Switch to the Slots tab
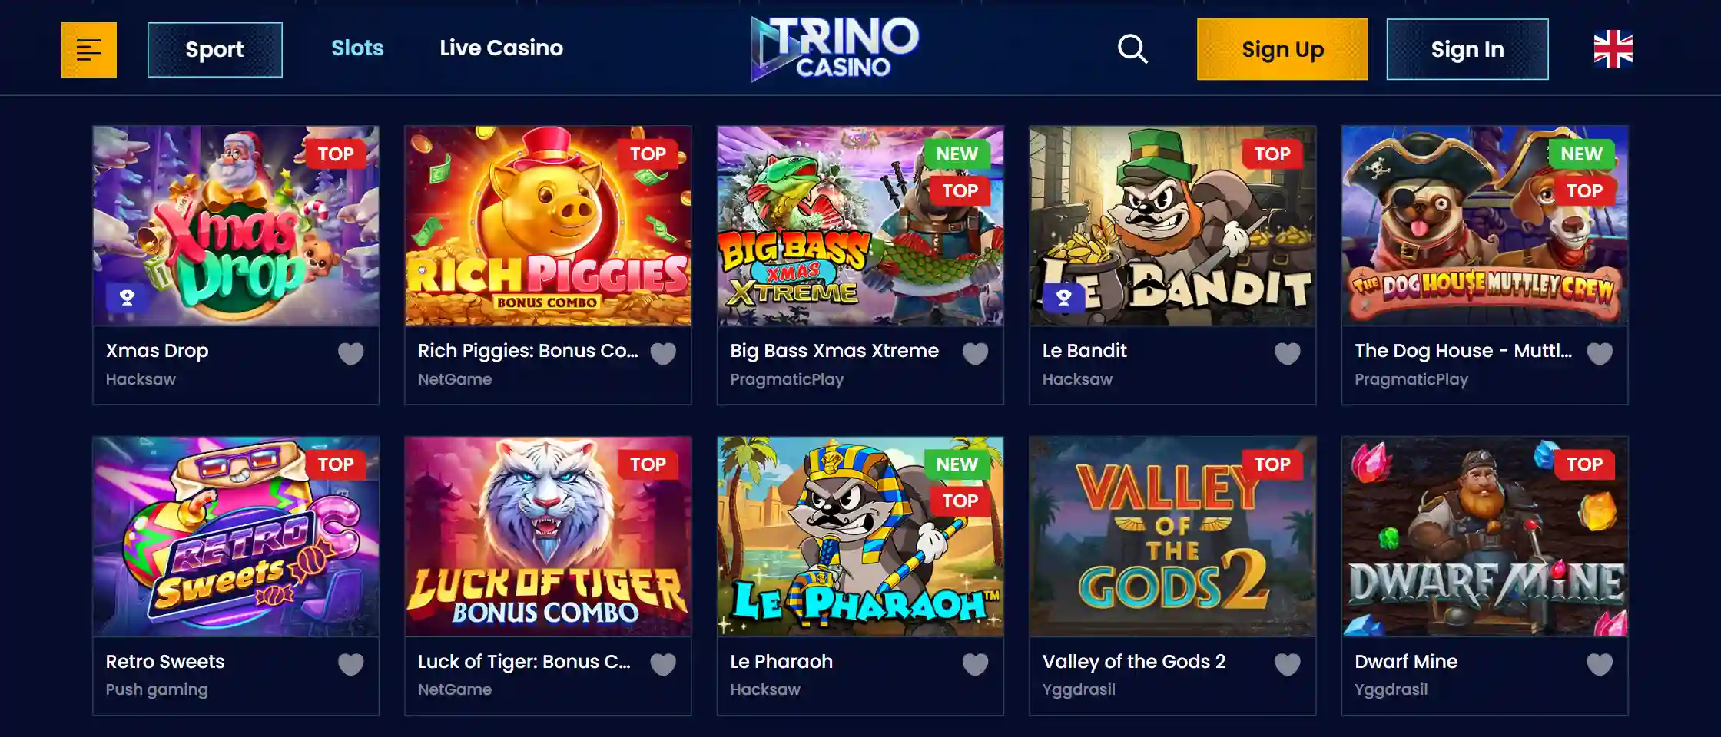The width and height of the screenshot is (1721, 737). pos(357,48)
